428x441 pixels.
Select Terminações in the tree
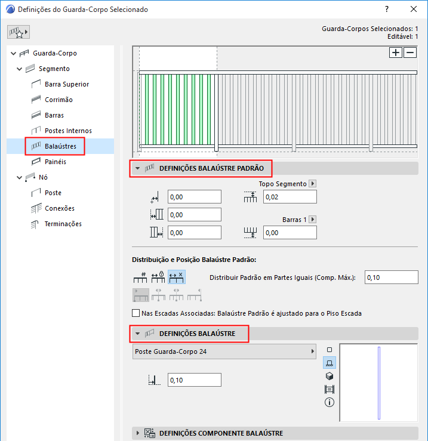[x=63, y=224]
